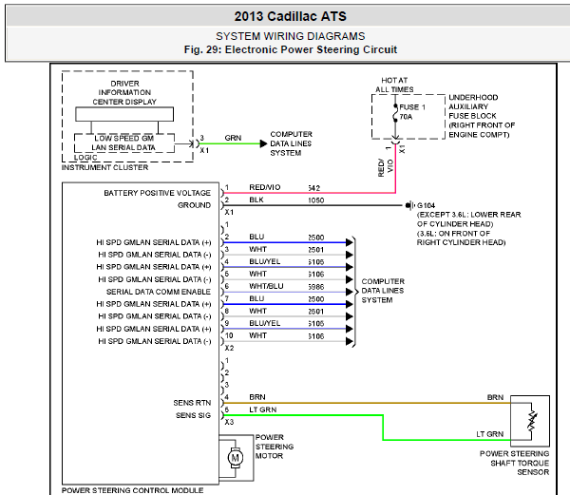Click the Hot At All Times label

[393, 86]
